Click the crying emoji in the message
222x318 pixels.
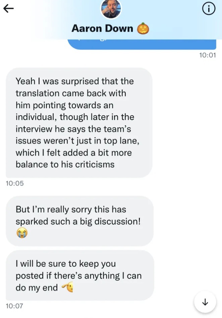[22, 233]
